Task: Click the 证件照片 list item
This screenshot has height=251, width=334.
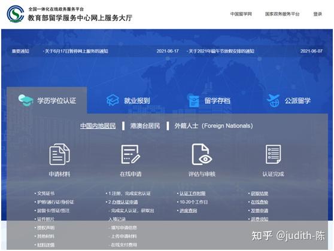Action: [x=45, y=219]
